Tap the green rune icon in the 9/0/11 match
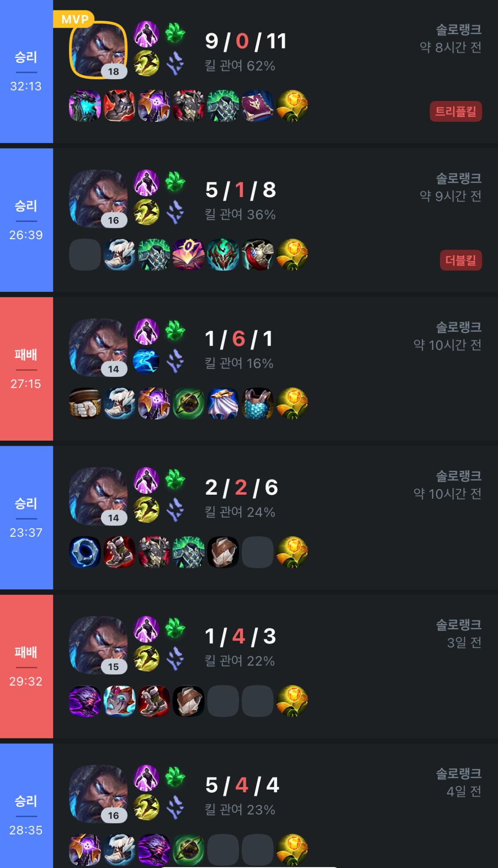This screenshot has height=868, width=498. (175, 34)
